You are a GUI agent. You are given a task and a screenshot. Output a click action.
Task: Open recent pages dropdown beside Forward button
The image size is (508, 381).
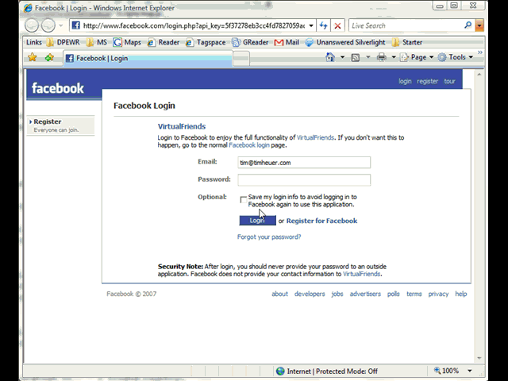click(x=61, y=25)
